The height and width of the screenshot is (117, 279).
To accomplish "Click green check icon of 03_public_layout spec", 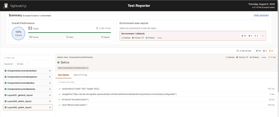I will (x=5, y=107).
